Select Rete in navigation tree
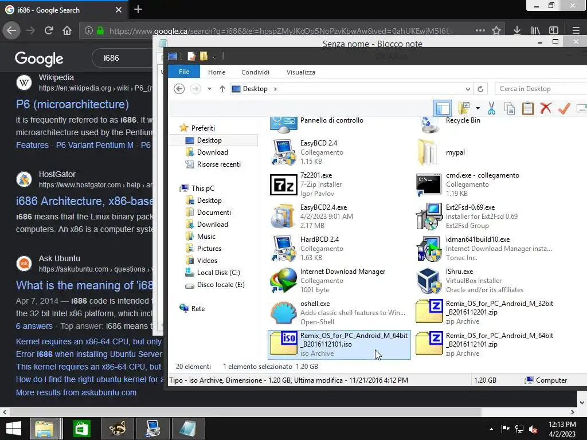Image resolution: width=587 pixels, height=440 pixels. point(198,309)
